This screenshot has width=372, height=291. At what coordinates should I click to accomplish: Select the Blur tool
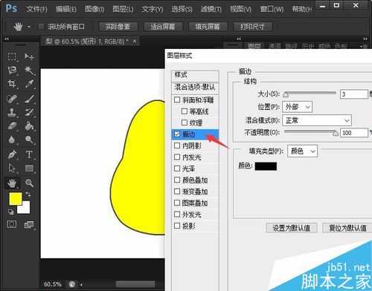[12, 140]
